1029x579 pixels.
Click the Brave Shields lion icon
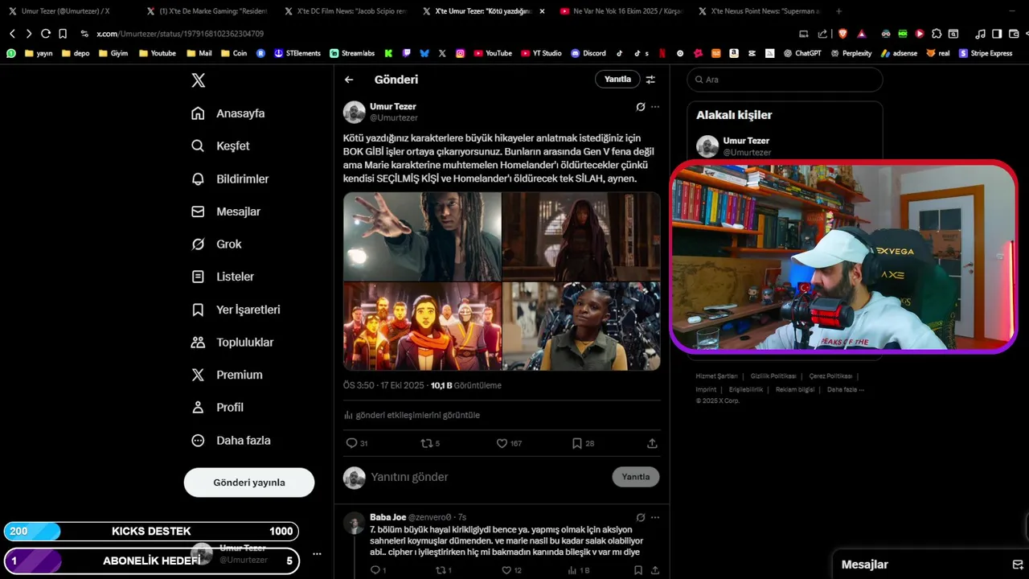point(842,34)
